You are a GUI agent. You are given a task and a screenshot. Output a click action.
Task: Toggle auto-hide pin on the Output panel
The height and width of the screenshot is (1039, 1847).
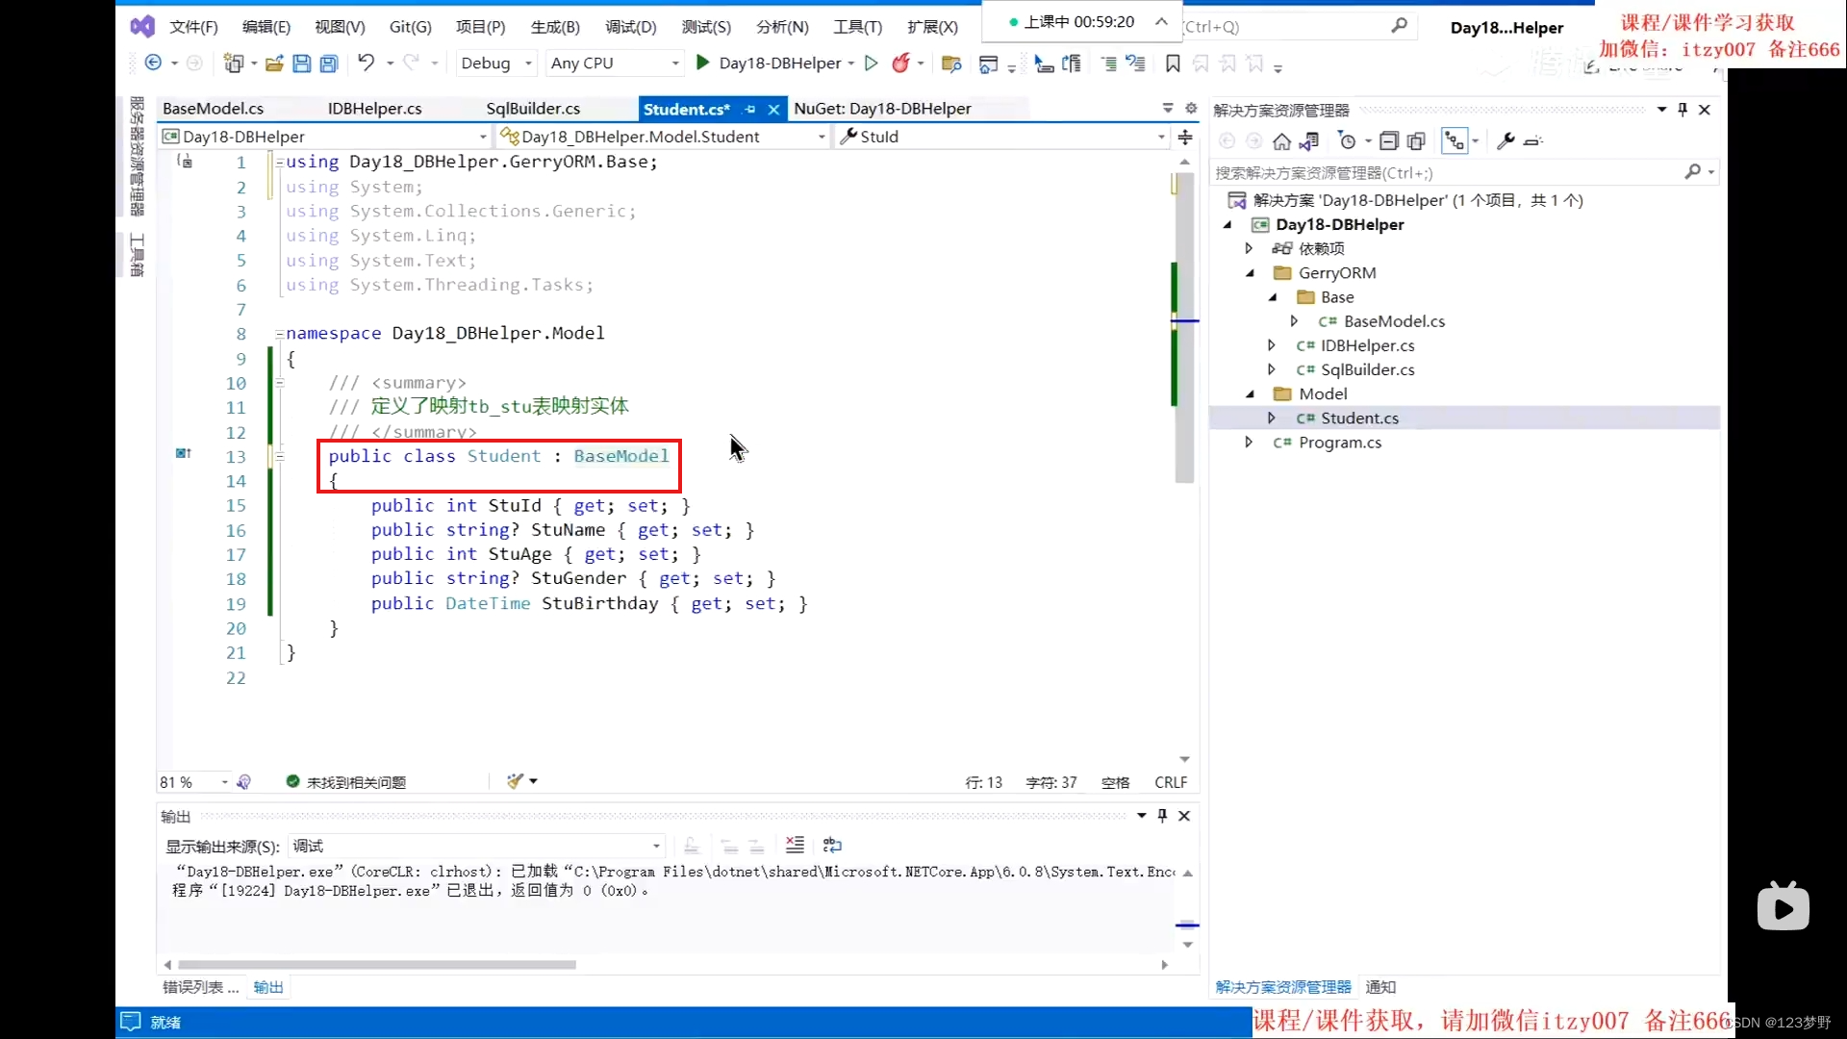(x=1162, y=816)
